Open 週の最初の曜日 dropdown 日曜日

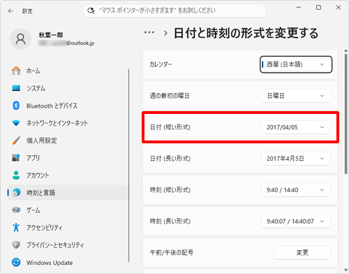coord(296,96)
